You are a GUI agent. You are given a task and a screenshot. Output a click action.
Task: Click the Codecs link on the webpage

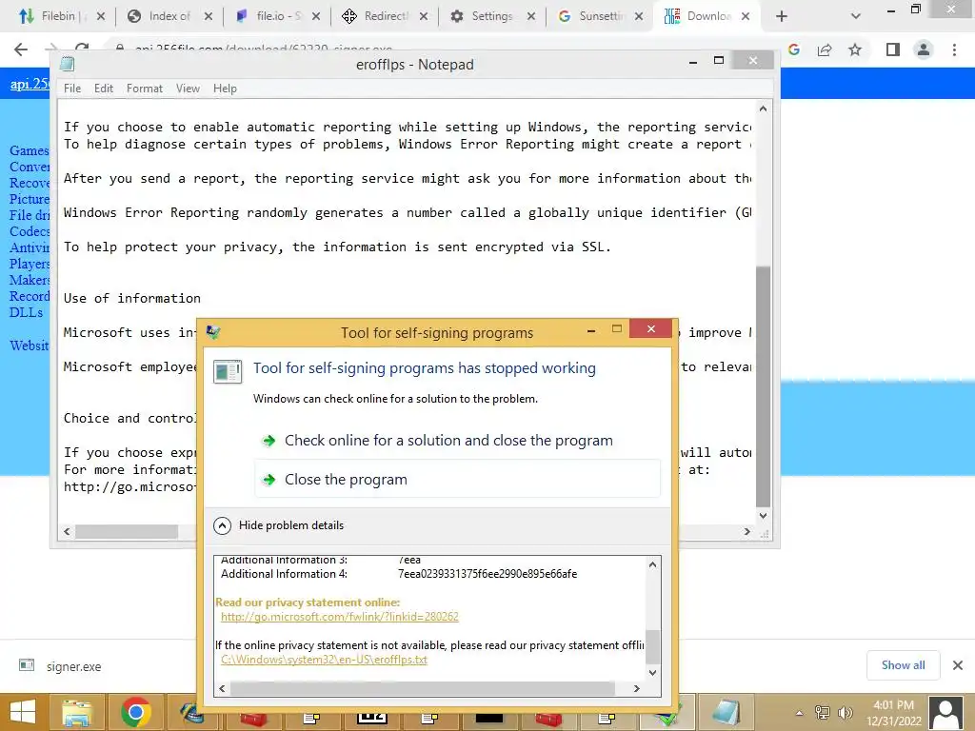point(30,231)
